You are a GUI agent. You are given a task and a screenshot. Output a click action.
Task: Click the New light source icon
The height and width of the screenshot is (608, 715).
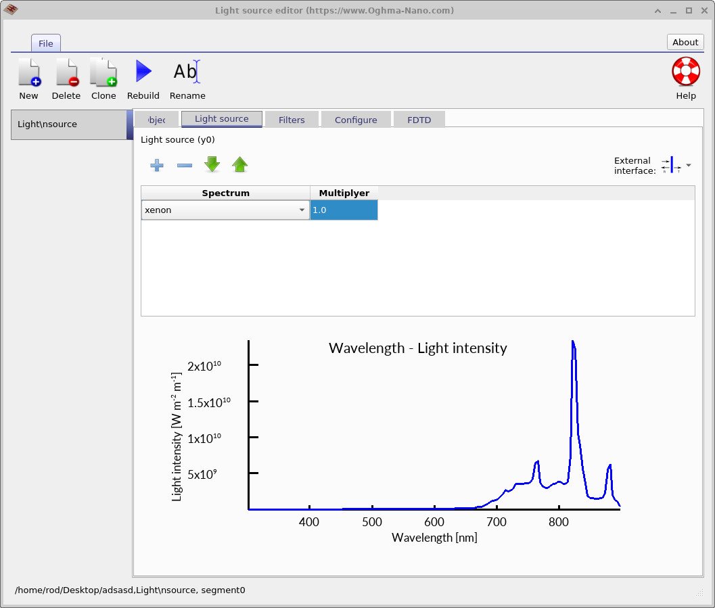[x=29, y=72]
